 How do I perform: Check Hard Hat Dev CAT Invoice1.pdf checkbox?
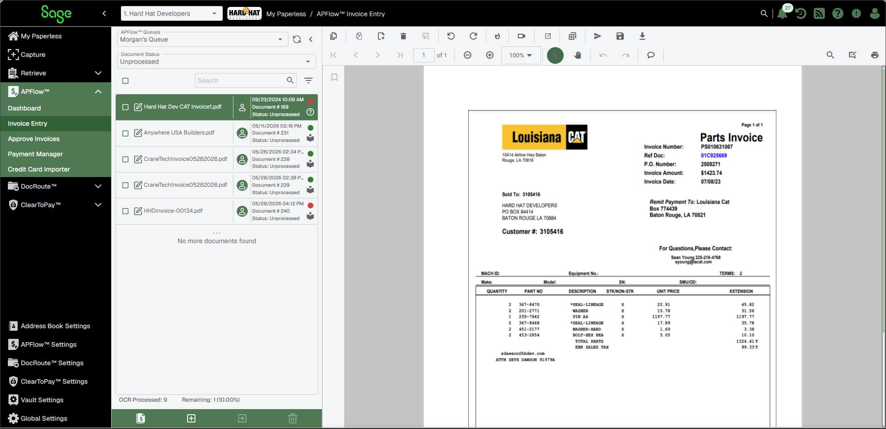pyautogui.click(x=125, y=107)
